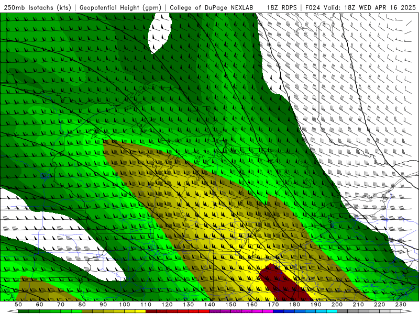Click the 180 knot colorbar label
Viewport: 419px width, 314px height.
[294, 305]
